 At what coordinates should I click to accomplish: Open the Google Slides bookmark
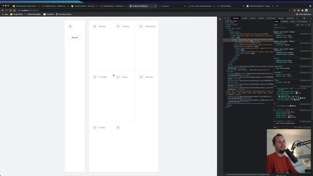click(x=16, y=14)
